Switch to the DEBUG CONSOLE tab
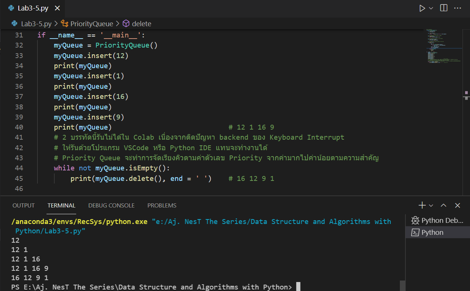Image resolution: width=470 pixels, height=291 pixels. (111, 205)
